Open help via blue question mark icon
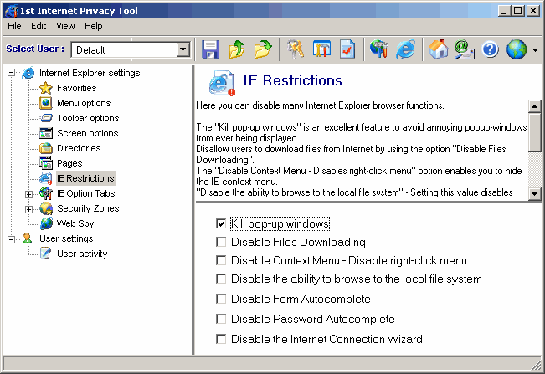 click(x=490, y=49)
